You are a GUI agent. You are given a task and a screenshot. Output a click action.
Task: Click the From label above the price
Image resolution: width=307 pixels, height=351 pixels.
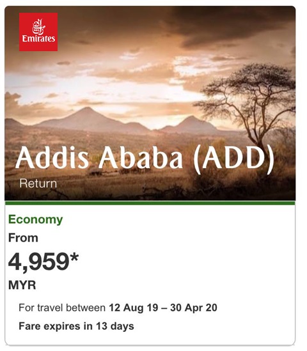(x=23, y=238)
